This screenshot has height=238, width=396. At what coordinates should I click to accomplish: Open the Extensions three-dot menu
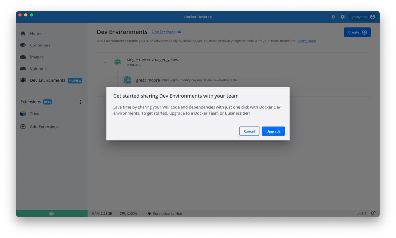coord(80,102)
